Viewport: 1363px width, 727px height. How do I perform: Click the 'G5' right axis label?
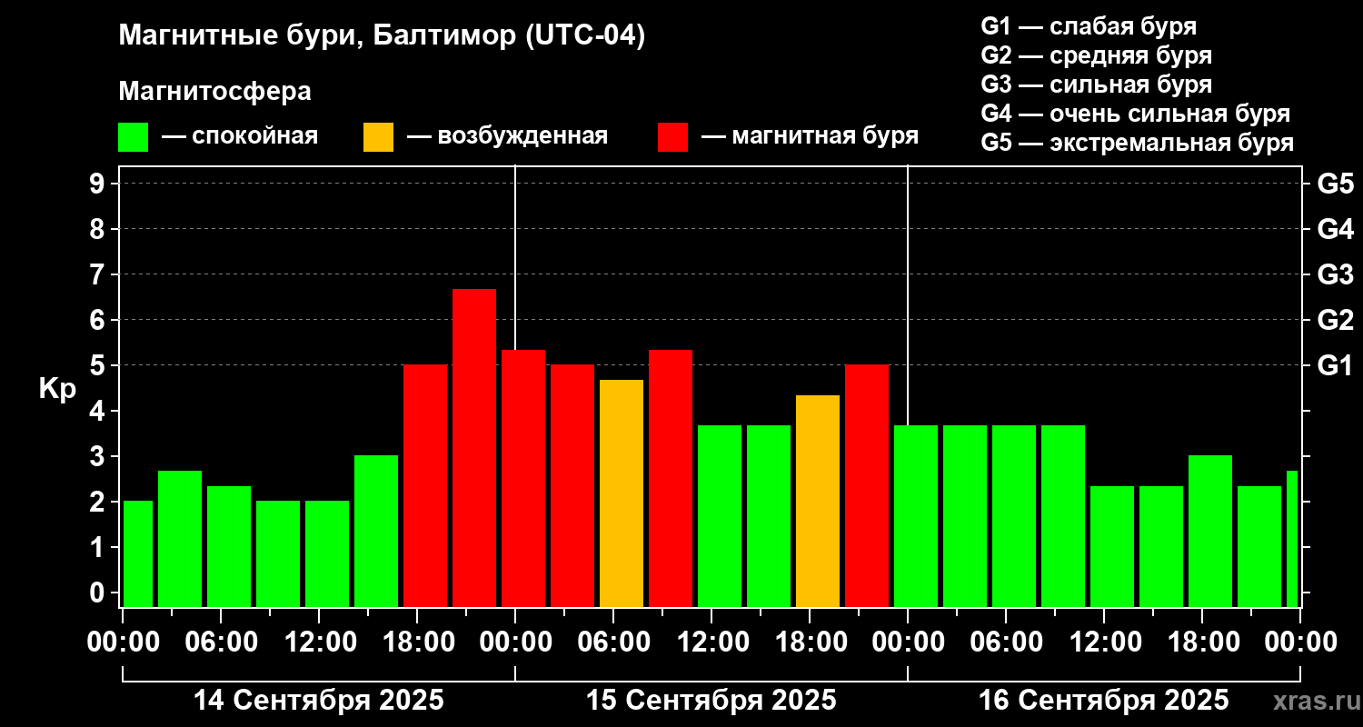[x=1335, y=184]
